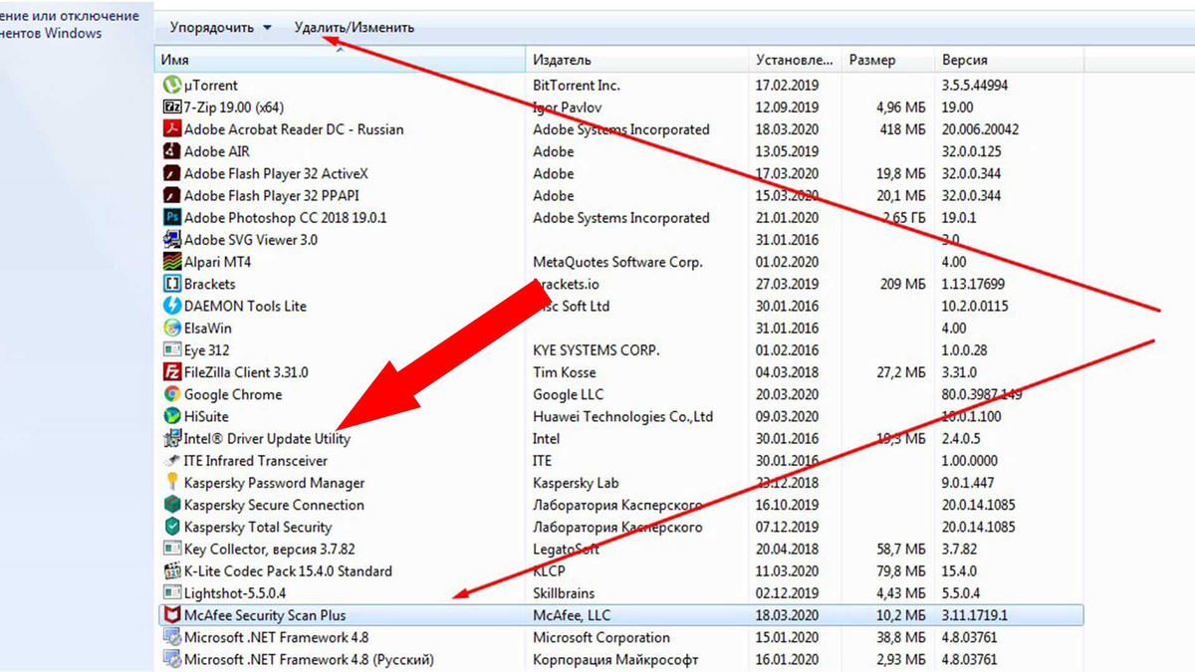The height and width of the screenshot is (672, 1195).
Task: Click the size value 418 МБ
Action: tap(903, 129)
